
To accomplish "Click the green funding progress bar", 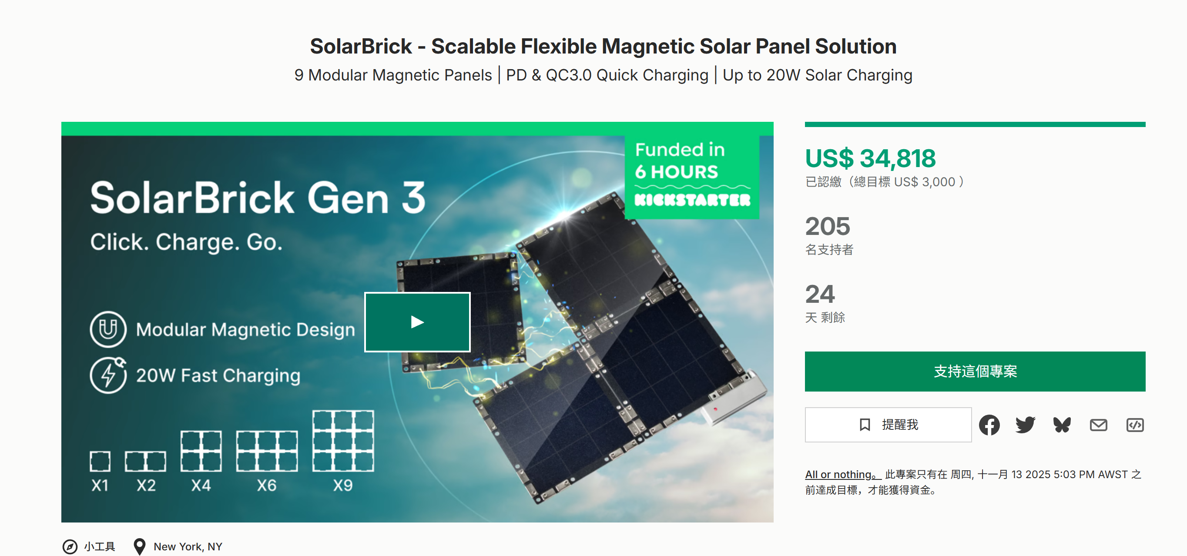I will tap(975, 124).
